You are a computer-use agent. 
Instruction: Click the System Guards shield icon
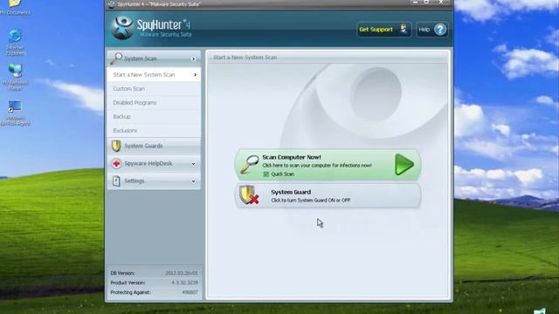pos(116,146)
